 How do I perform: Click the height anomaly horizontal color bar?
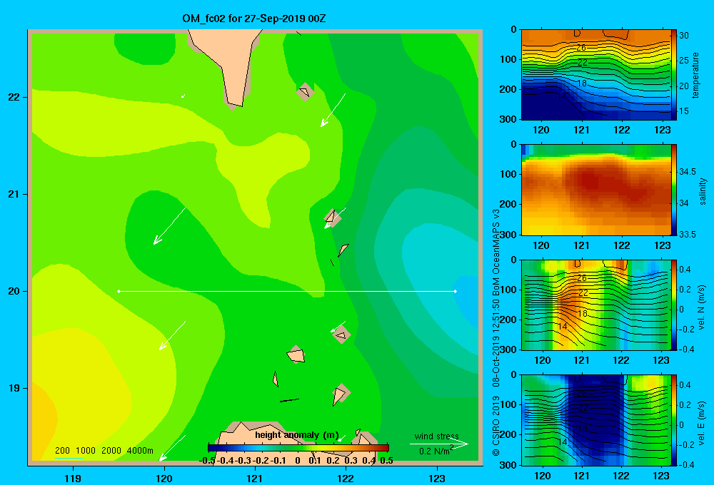298,448
